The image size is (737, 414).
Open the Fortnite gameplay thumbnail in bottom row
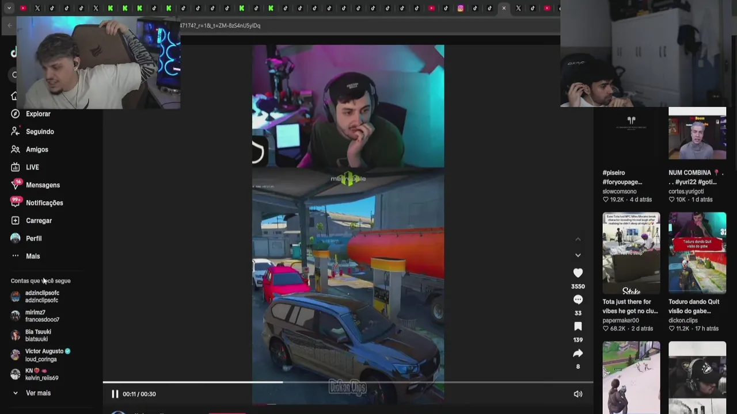pos(631,377)
